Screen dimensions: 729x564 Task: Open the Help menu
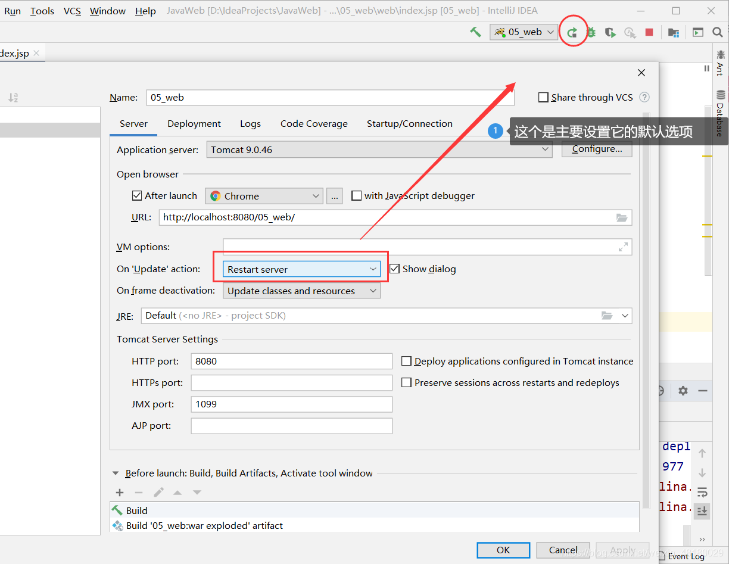click(x=145, y=11)
